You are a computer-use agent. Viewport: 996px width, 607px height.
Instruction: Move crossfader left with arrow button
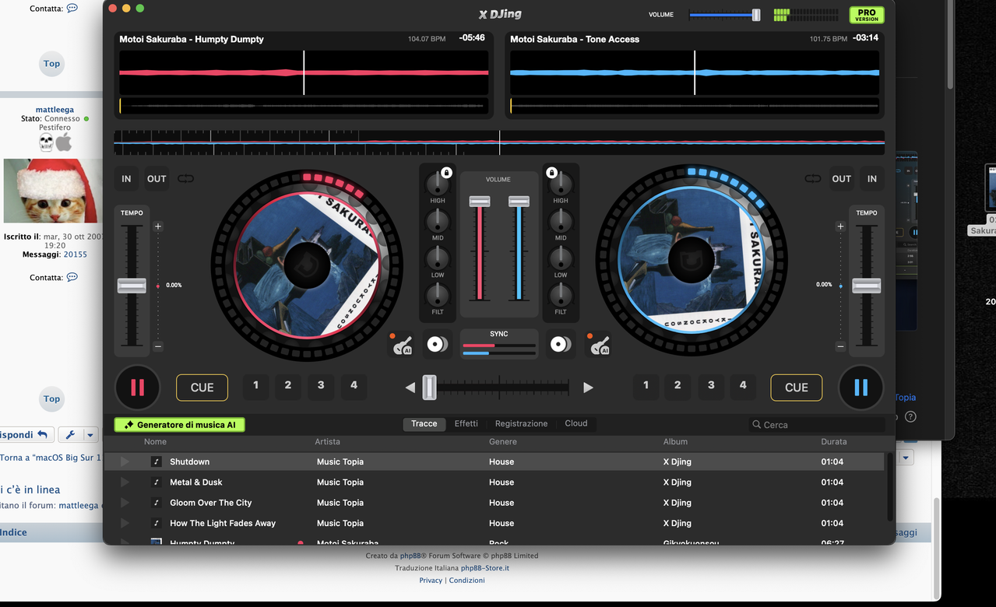(x=410, y=388)
